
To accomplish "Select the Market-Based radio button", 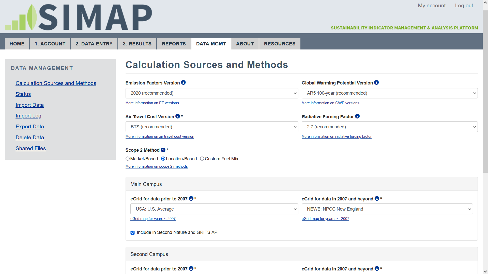I will 128,159.
